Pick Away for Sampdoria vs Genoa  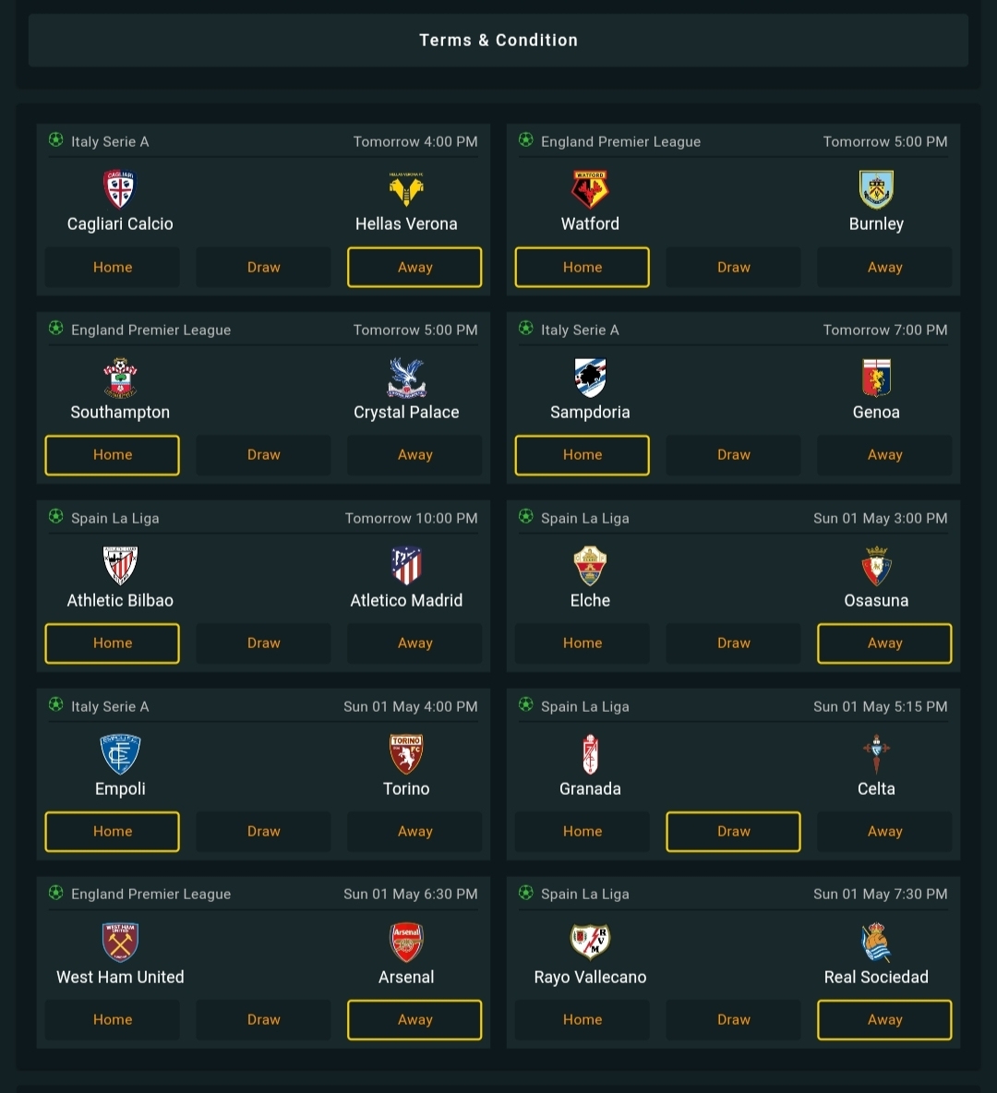[x=884, y=455]
